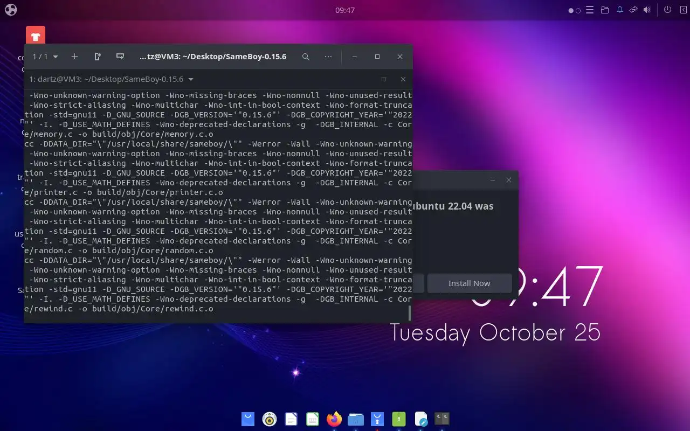Toggle the Raven sidebar arrow icon
Screen dimensions: 690x431
coord(683,10)
